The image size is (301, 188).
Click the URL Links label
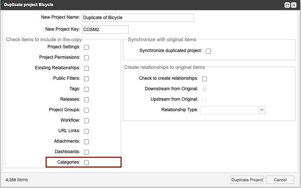(x=69, y=131)
